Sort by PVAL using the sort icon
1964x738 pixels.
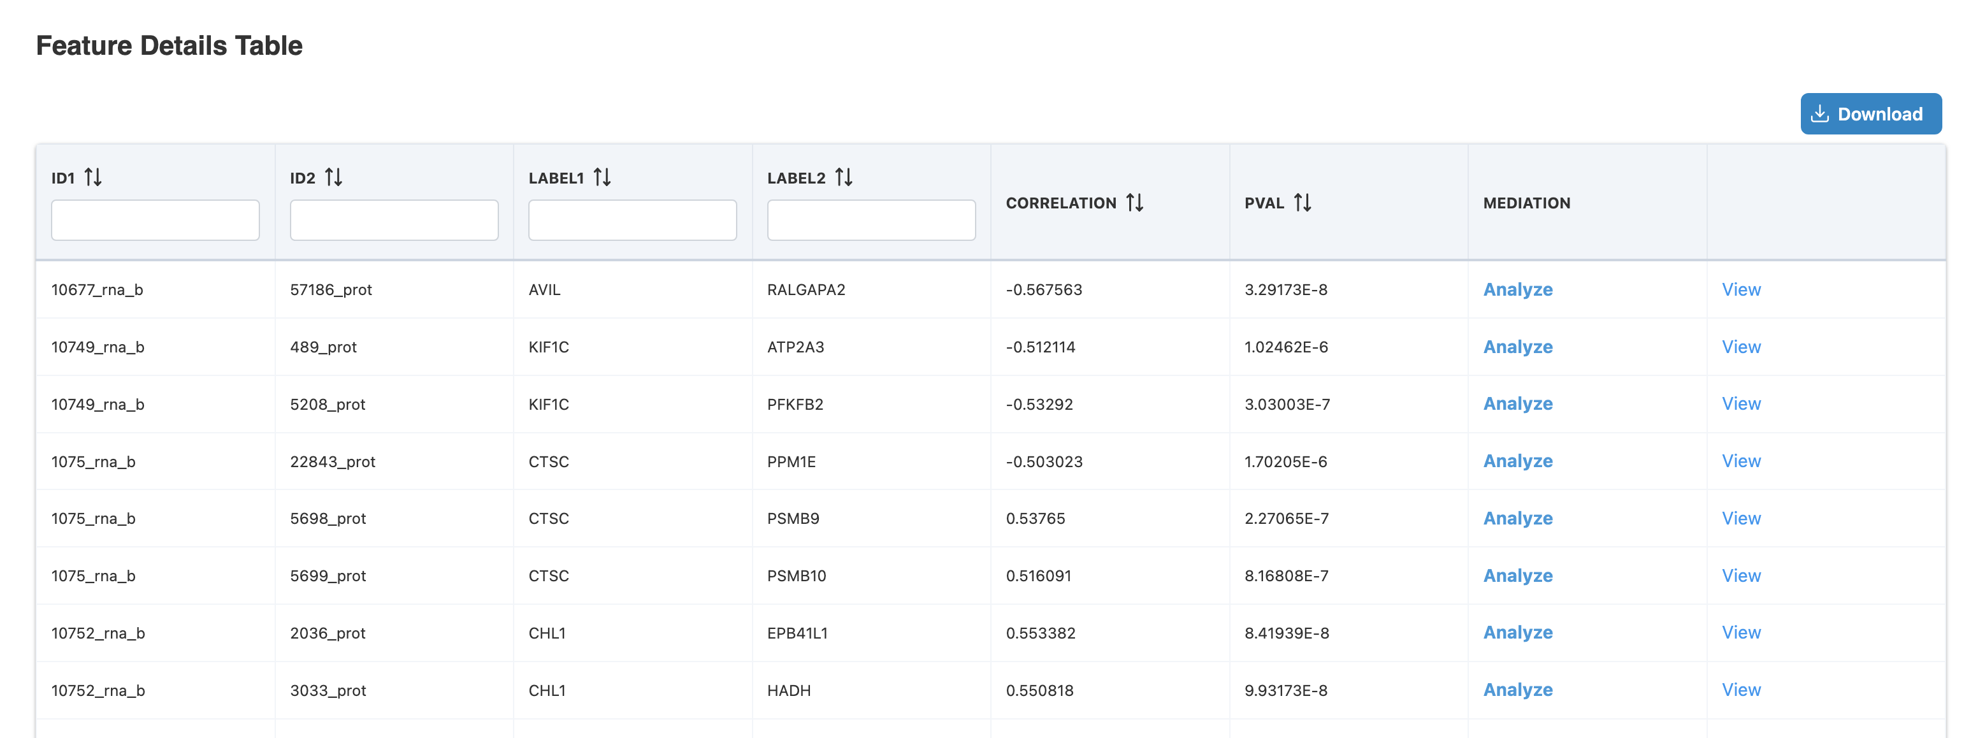(x=1303, y=203)
